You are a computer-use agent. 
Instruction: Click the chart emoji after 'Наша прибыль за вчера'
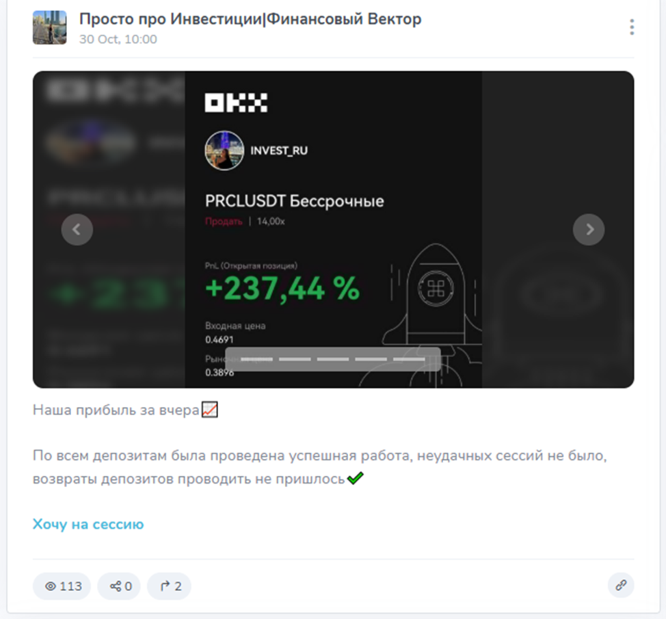click(209, 410)
